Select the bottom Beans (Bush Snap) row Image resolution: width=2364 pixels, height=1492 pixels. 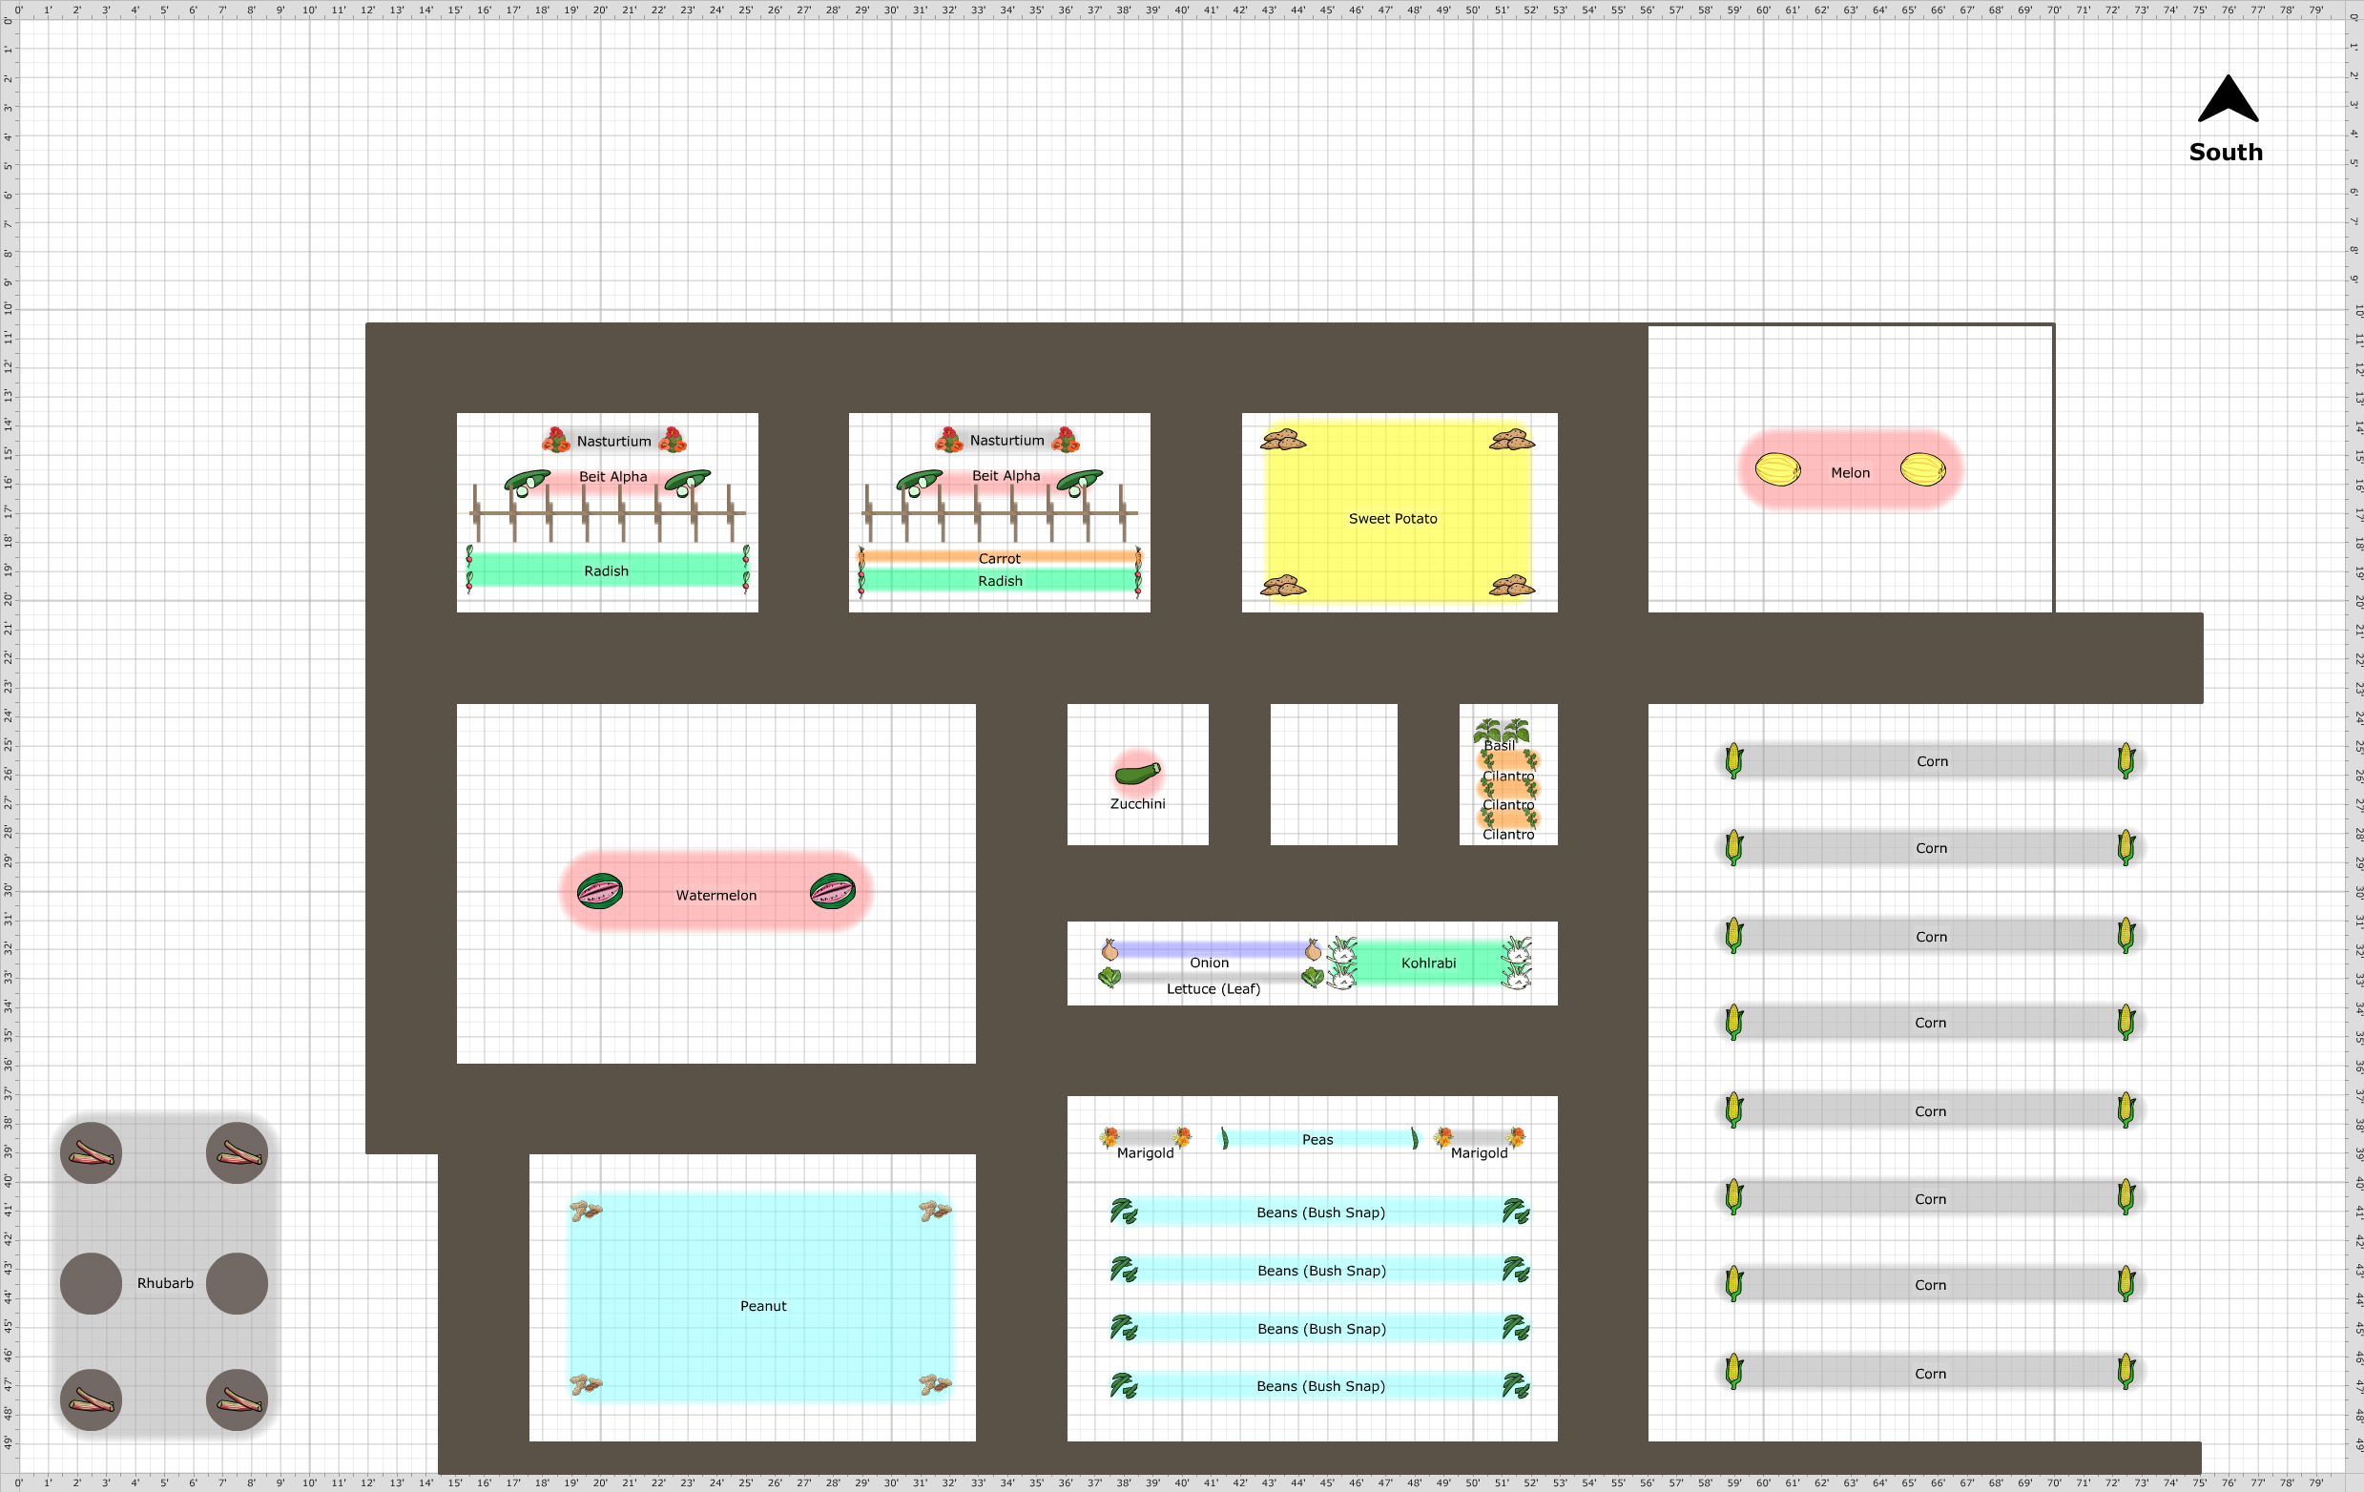[x=1320, y=1385]
